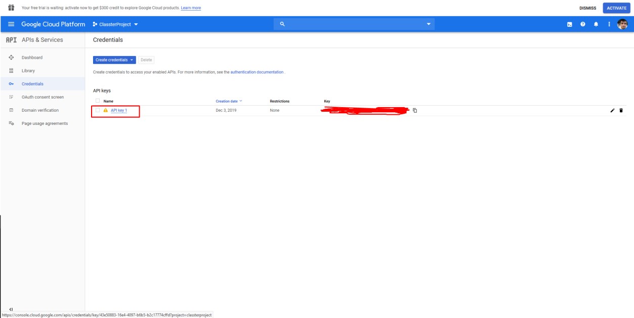Click inside the top search field

coord(354,24)
